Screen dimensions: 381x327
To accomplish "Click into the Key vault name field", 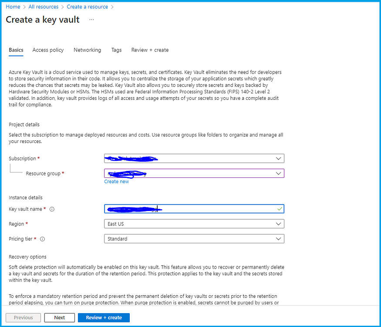I will pyautogui.click(x=194, y=209).
